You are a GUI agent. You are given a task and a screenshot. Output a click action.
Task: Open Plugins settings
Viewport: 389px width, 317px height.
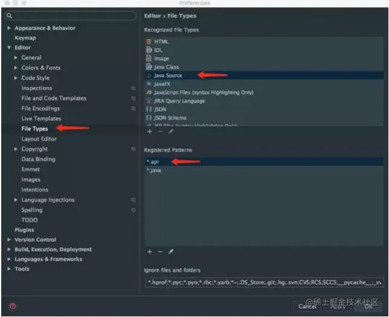click(x=24, y=230)
